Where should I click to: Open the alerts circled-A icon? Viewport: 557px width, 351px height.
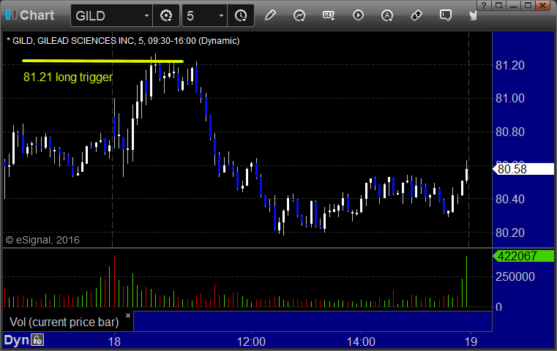pos(387,15)
